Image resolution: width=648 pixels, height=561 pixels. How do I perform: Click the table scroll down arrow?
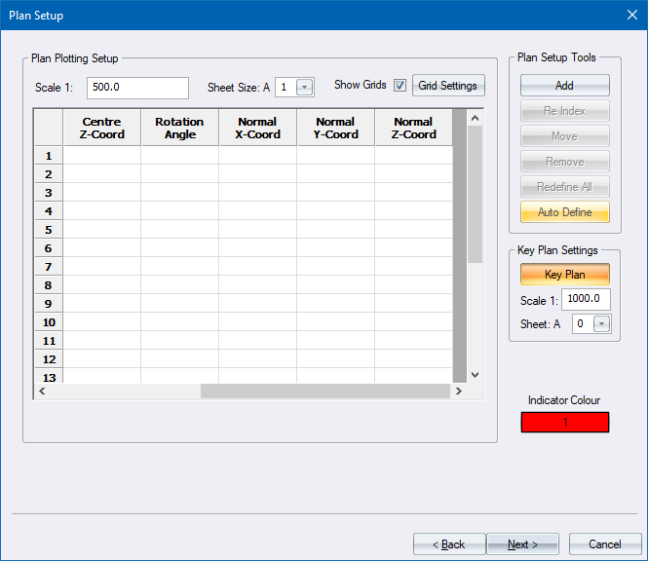pos(475,374)
